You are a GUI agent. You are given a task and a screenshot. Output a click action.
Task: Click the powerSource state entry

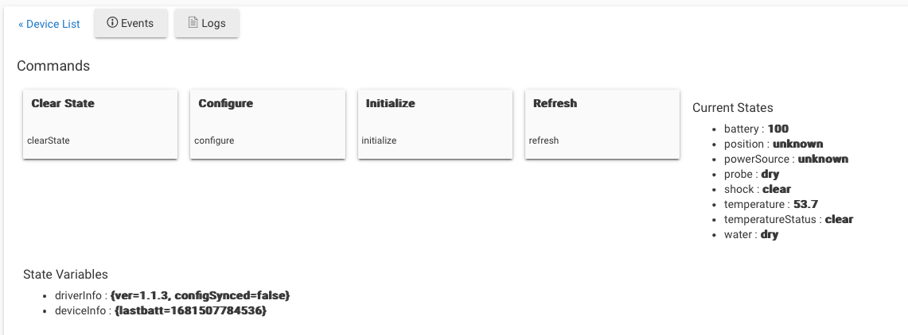[785, 159]
